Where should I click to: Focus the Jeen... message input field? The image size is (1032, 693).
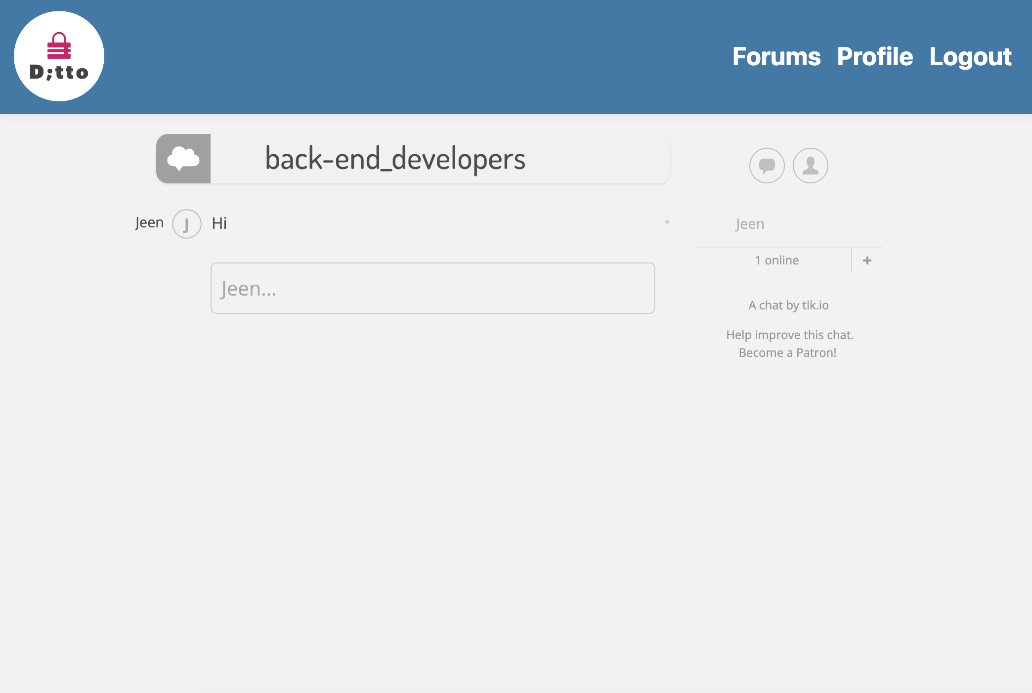pyautogui.click(x=432, y=288)
